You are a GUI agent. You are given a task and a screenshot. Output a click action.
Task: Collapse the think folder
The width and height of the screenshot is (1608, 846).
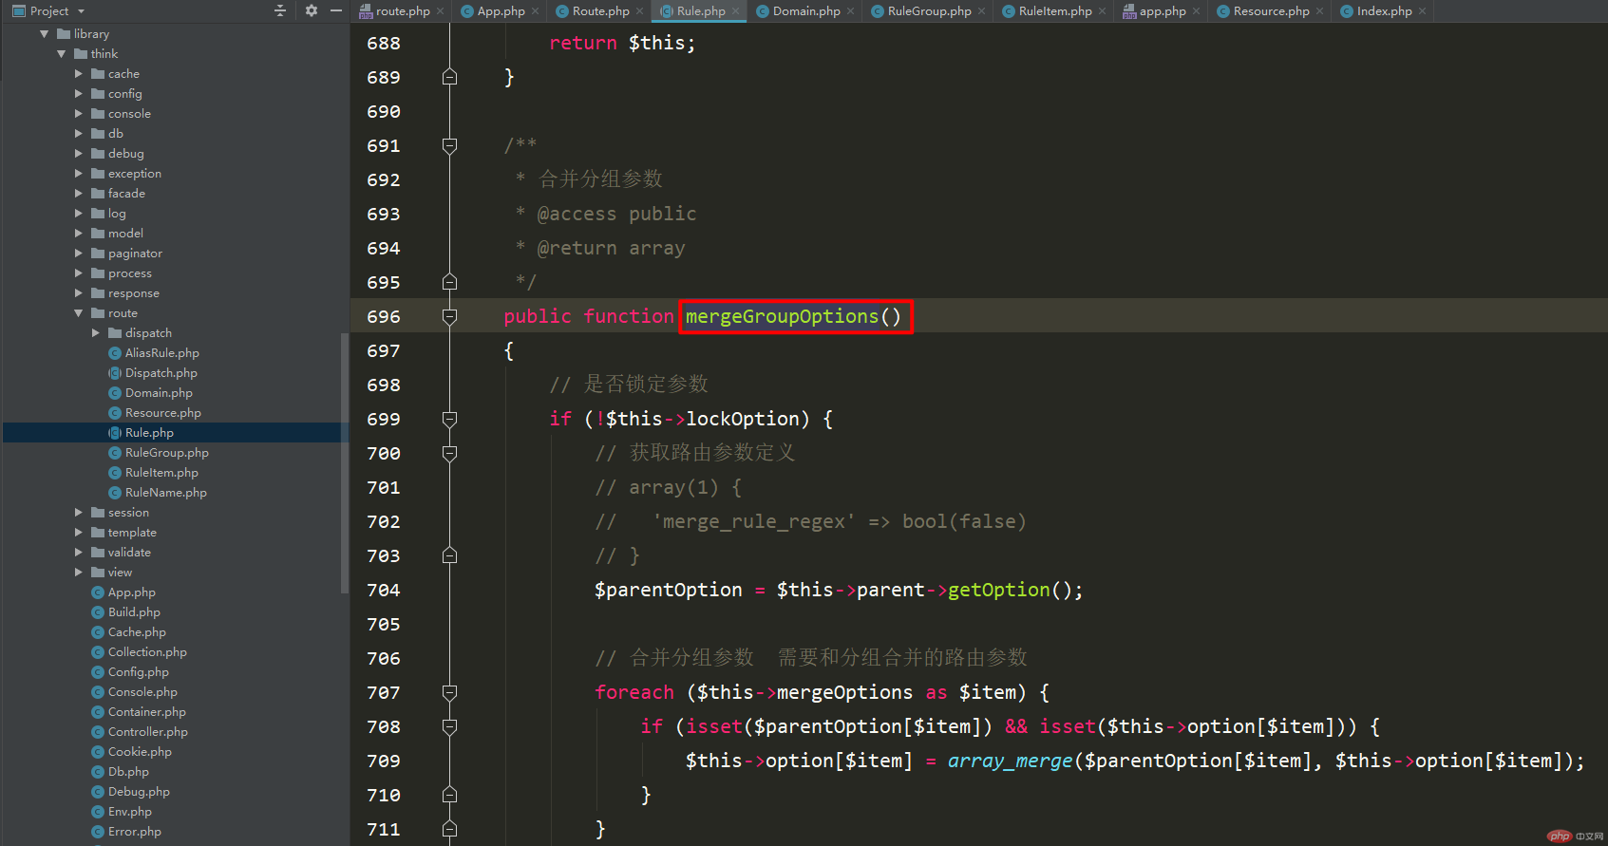(62, 54)
